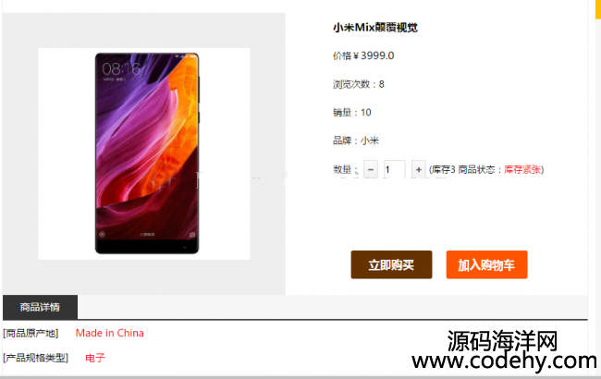Image resolution: width=601 pixels, height=379 pixels.
Task: Click the [商品原产地] label
Action: pos(31,334)
